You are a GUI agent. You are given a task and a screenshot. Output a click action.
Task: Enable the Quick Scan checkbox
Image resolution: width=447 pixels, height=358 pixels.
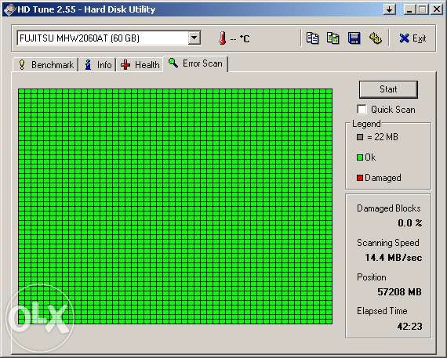pos(362,110)
